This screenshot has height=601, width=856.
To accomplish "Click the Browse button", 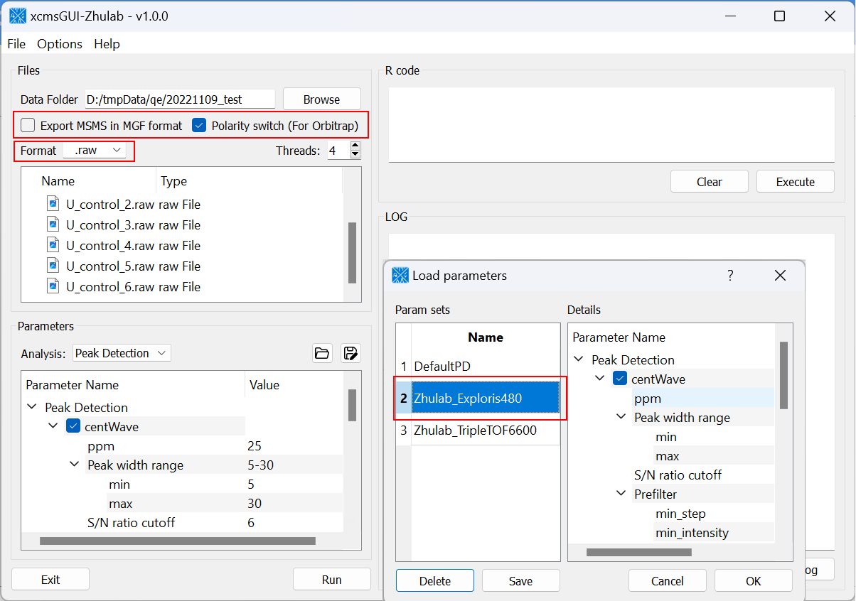I will click(321, 99).
